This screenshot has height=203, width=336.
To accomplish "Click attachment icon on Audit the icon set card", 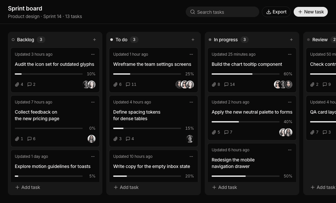I will tap(17, 84).
